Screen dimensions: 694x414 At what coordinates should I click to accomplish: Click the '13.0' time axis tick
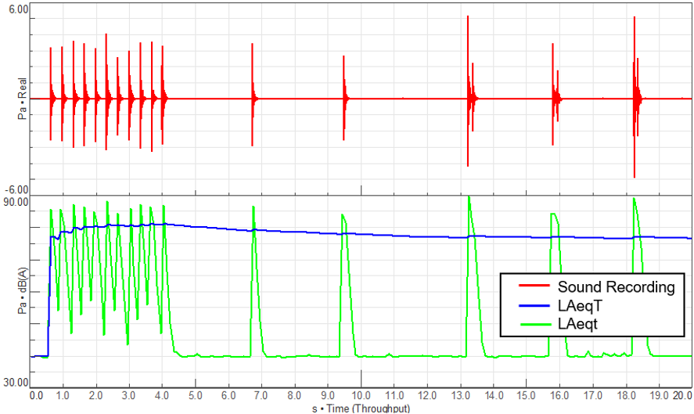coord(460,395)
